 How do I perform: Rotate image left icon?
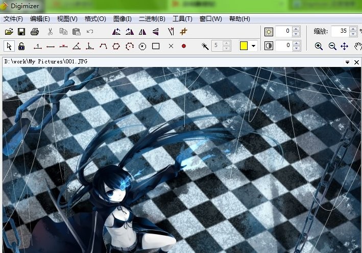116,32
